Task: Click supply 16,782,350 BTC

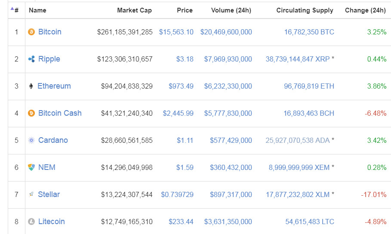Action: 309,32
